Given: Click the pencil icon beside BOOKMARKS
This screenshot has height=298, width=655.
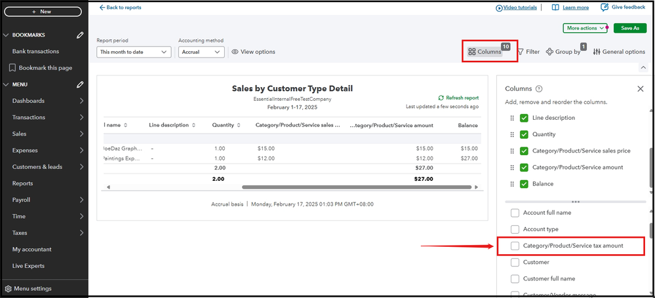Looking at the screenshot, I should [80, 35].
